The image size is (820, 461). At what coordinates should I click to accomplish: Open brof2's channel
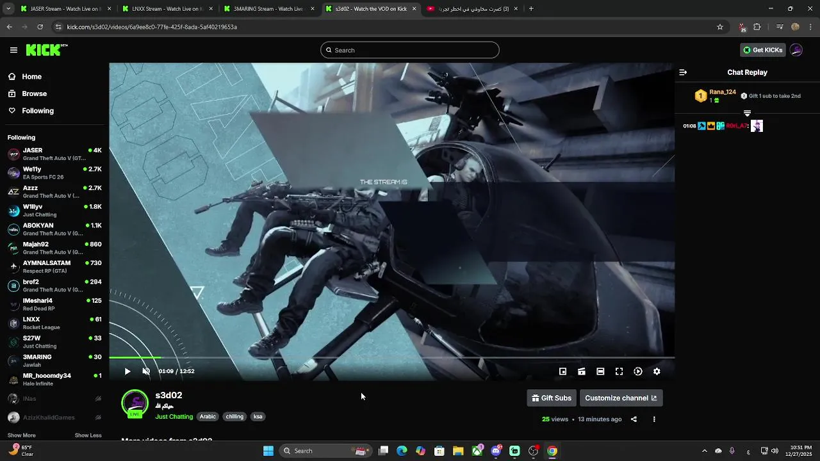pos(54,286)
